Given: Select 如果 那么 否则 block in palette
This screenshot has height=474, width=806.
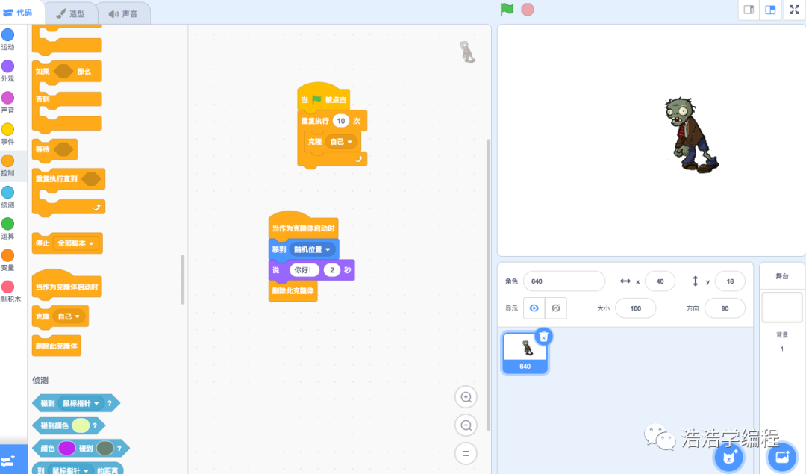Looking at the screenshot, I should coord(67,96).
